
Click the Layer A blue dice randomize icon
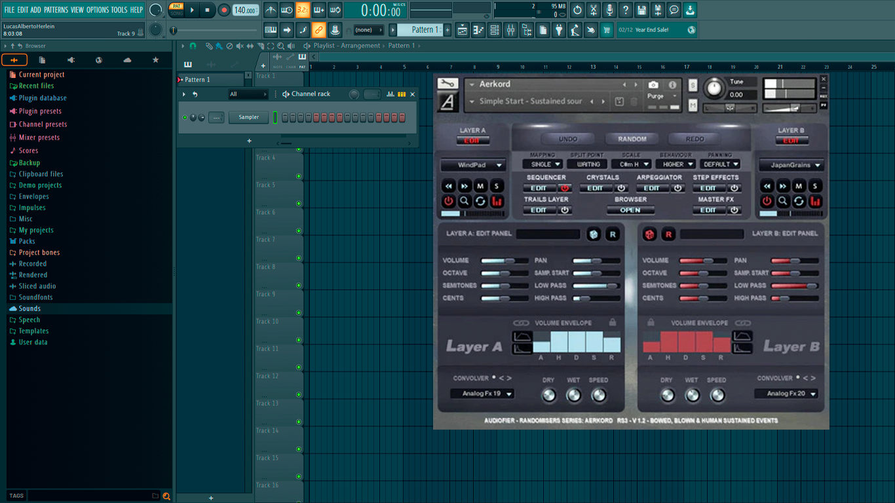(594, 234)
